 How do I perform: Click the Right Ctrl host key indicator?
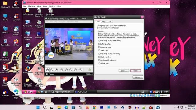point(164,96)
